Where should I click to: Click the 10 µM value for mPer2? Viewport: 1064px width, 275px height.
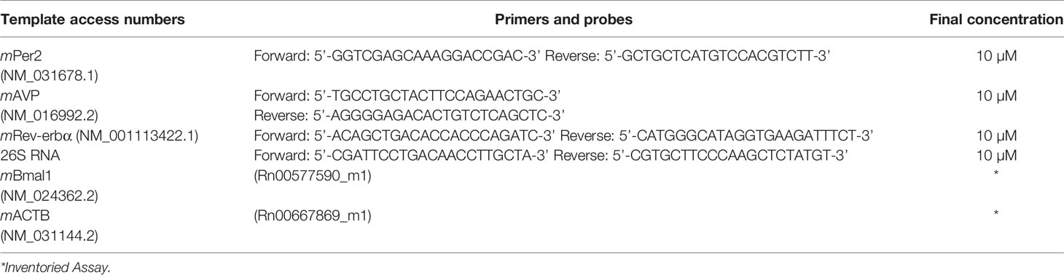pyautogui.click(x=995, y=55)
